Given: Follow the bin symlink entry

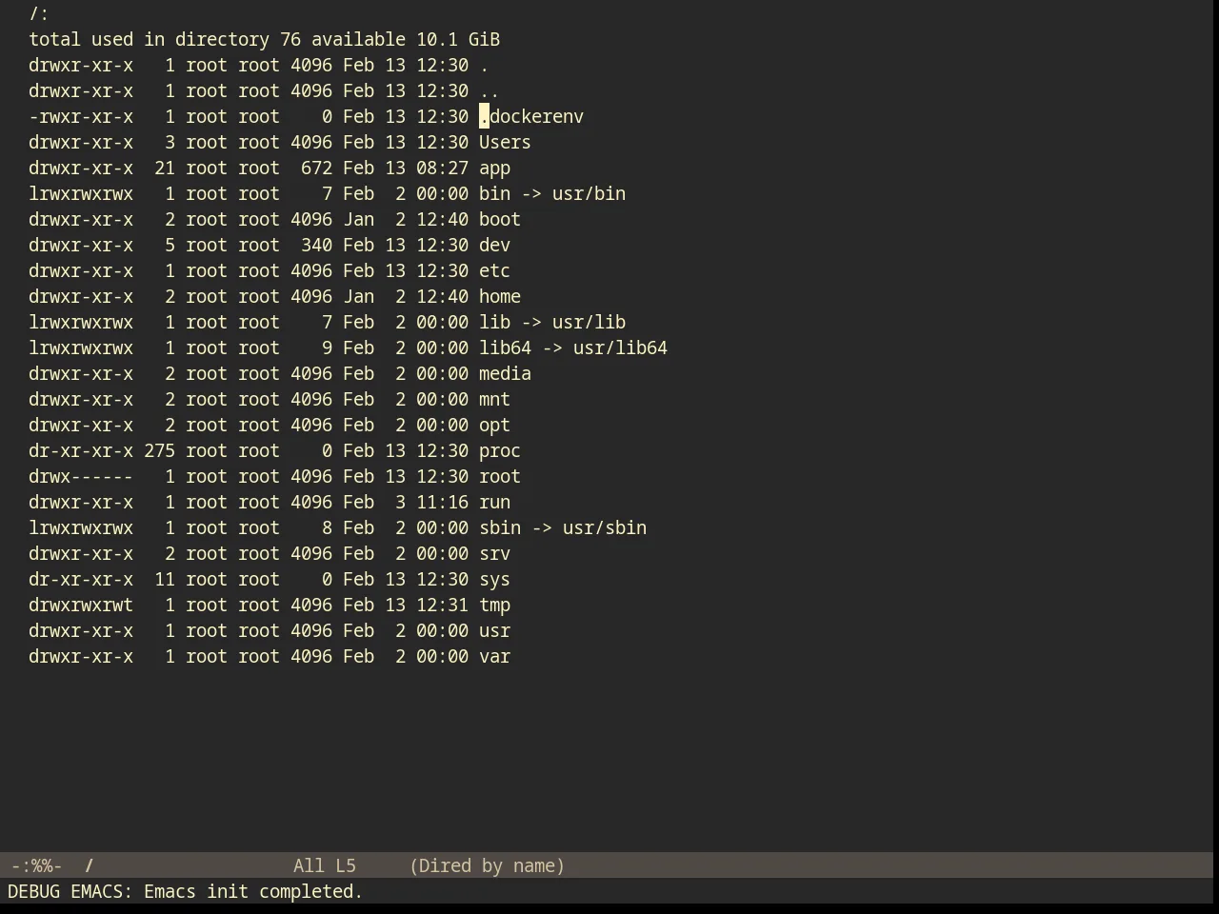Looking at the screenshot, I should [x=494, y=194].
